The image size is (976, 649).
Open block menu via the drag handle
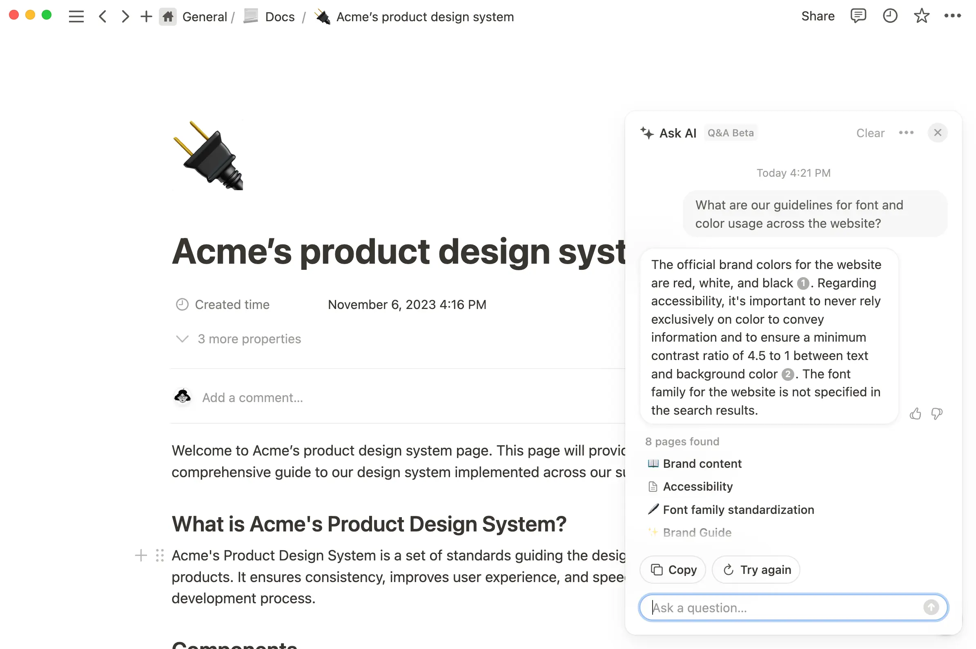point(159,556)
